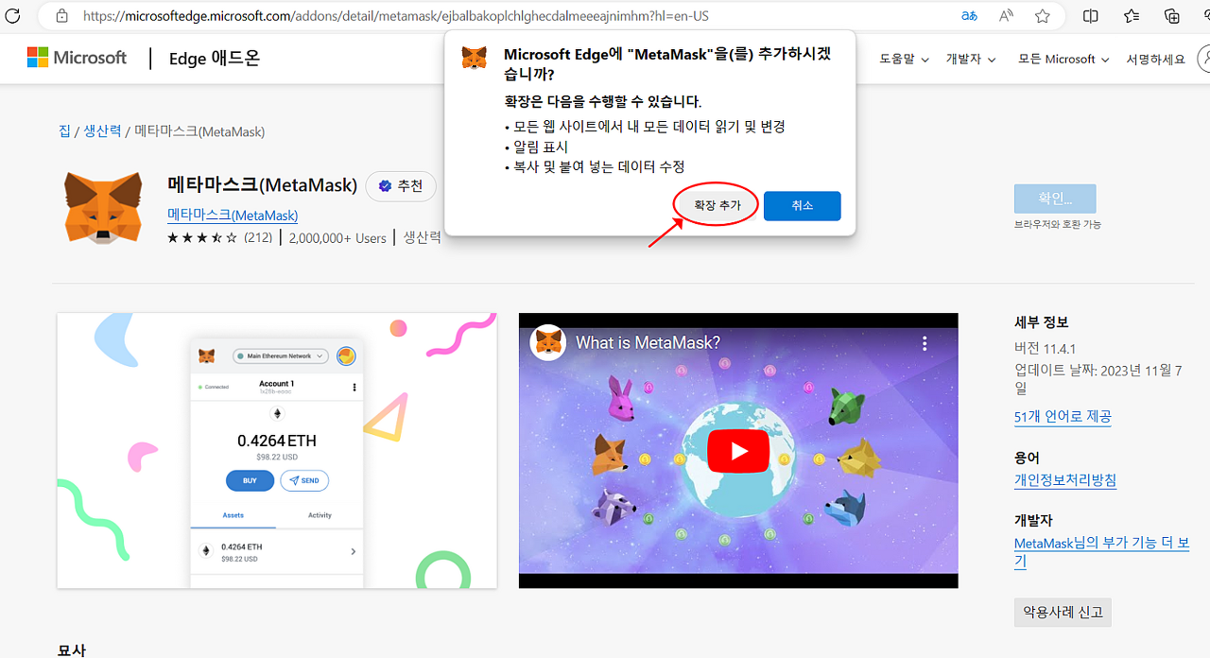Click the review count (212)
The height and width of the screenshot is (658, 1210).
pyautogui.click(x=258, y=238)
